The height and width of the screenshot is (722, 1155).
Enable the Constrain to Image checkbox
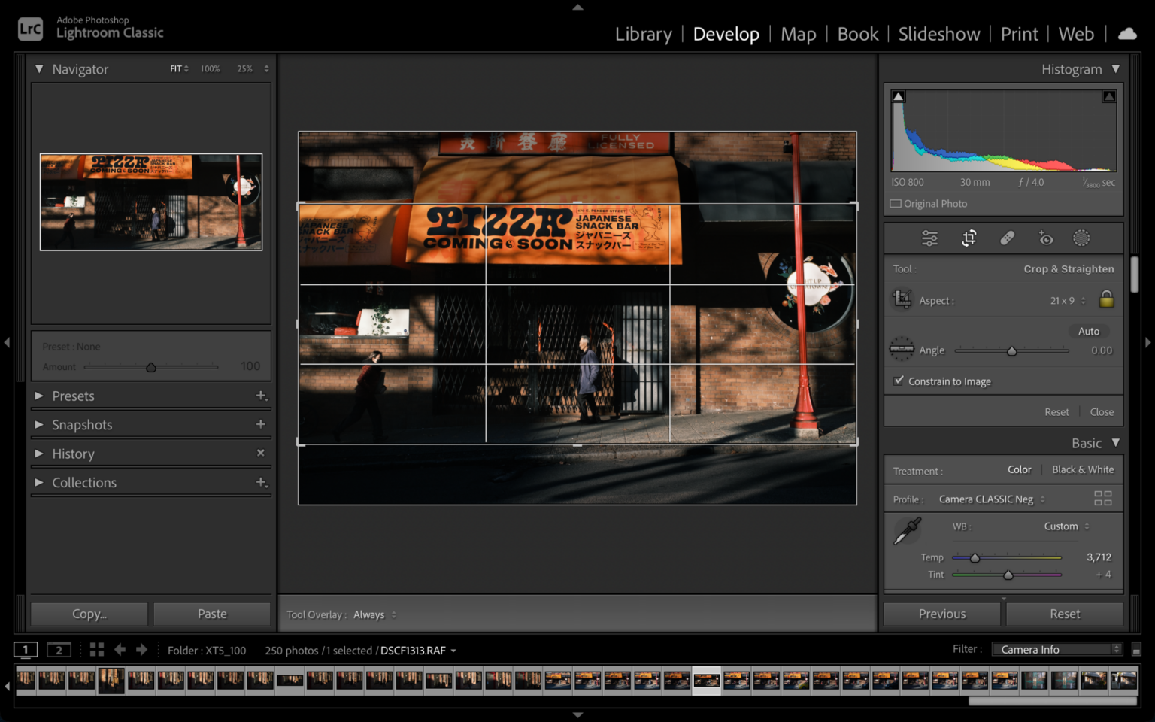(899, 381)
